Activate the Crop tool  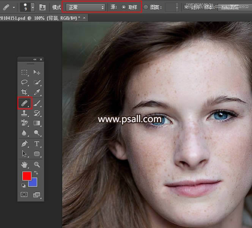click(24, 92)
